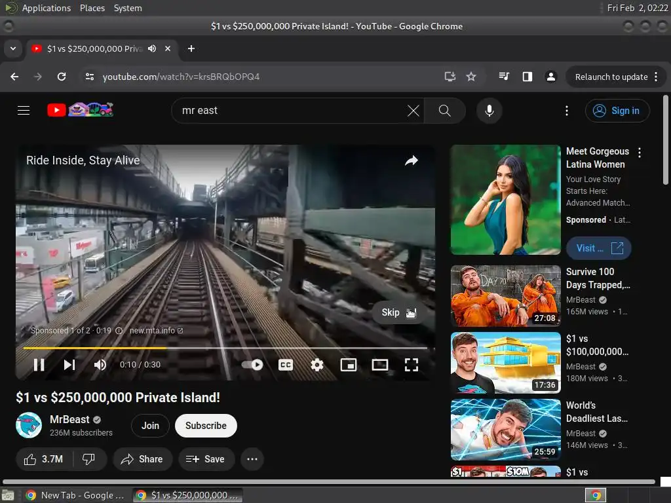Like the video (3.7M)
The width and height of the screenshot is (671, 503).
pos(44,459)
